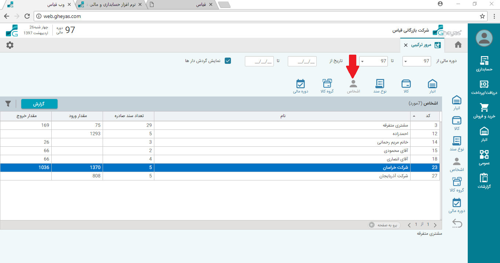Click the 169 value in مشتری متفرقه row
Image resolution: width=500 pixels, height=263 pixels.
45,125
